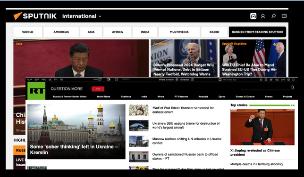Click Schedule clock icon on RT
304x177 pixels.
click(x=193, y=80)
